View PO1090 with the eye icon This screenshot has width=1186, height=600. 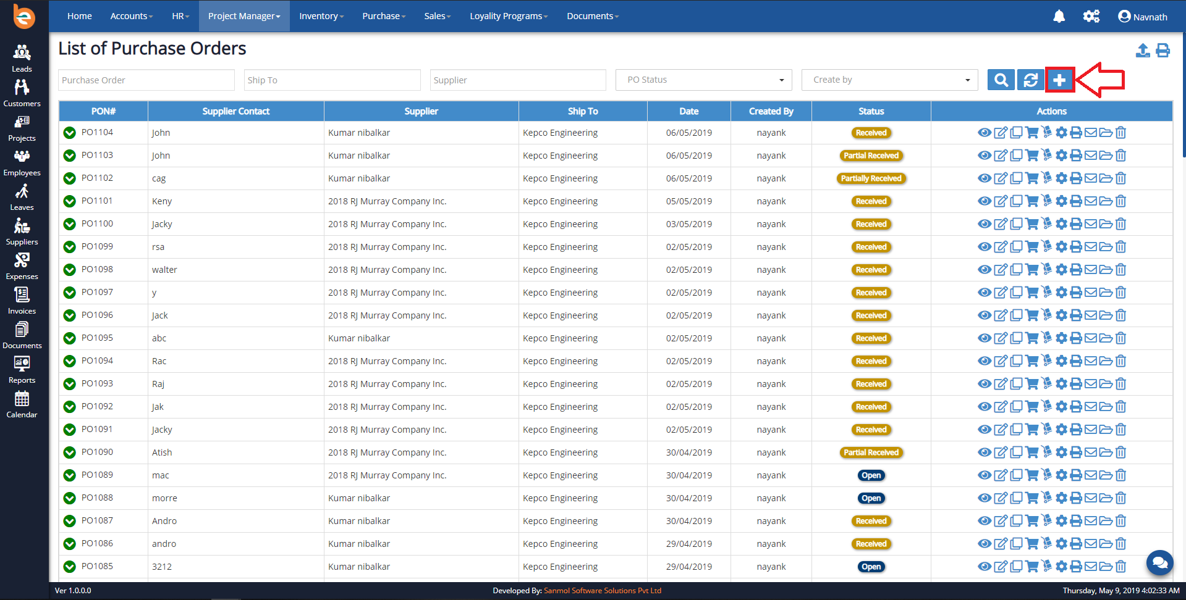pos(985,452)
